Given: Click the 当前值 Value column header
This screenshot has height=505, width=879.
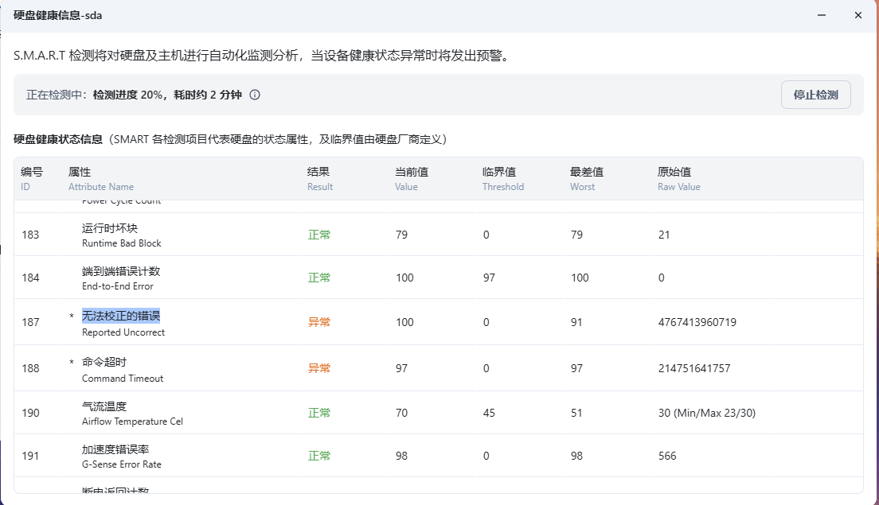Looking at the screenshot, I should [x=412, y=179].
